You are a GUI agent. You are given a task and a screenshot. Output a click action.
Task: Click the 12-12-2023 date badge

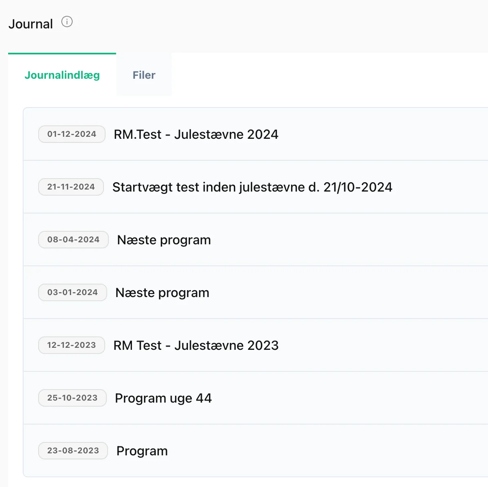[x=71, y=345]
